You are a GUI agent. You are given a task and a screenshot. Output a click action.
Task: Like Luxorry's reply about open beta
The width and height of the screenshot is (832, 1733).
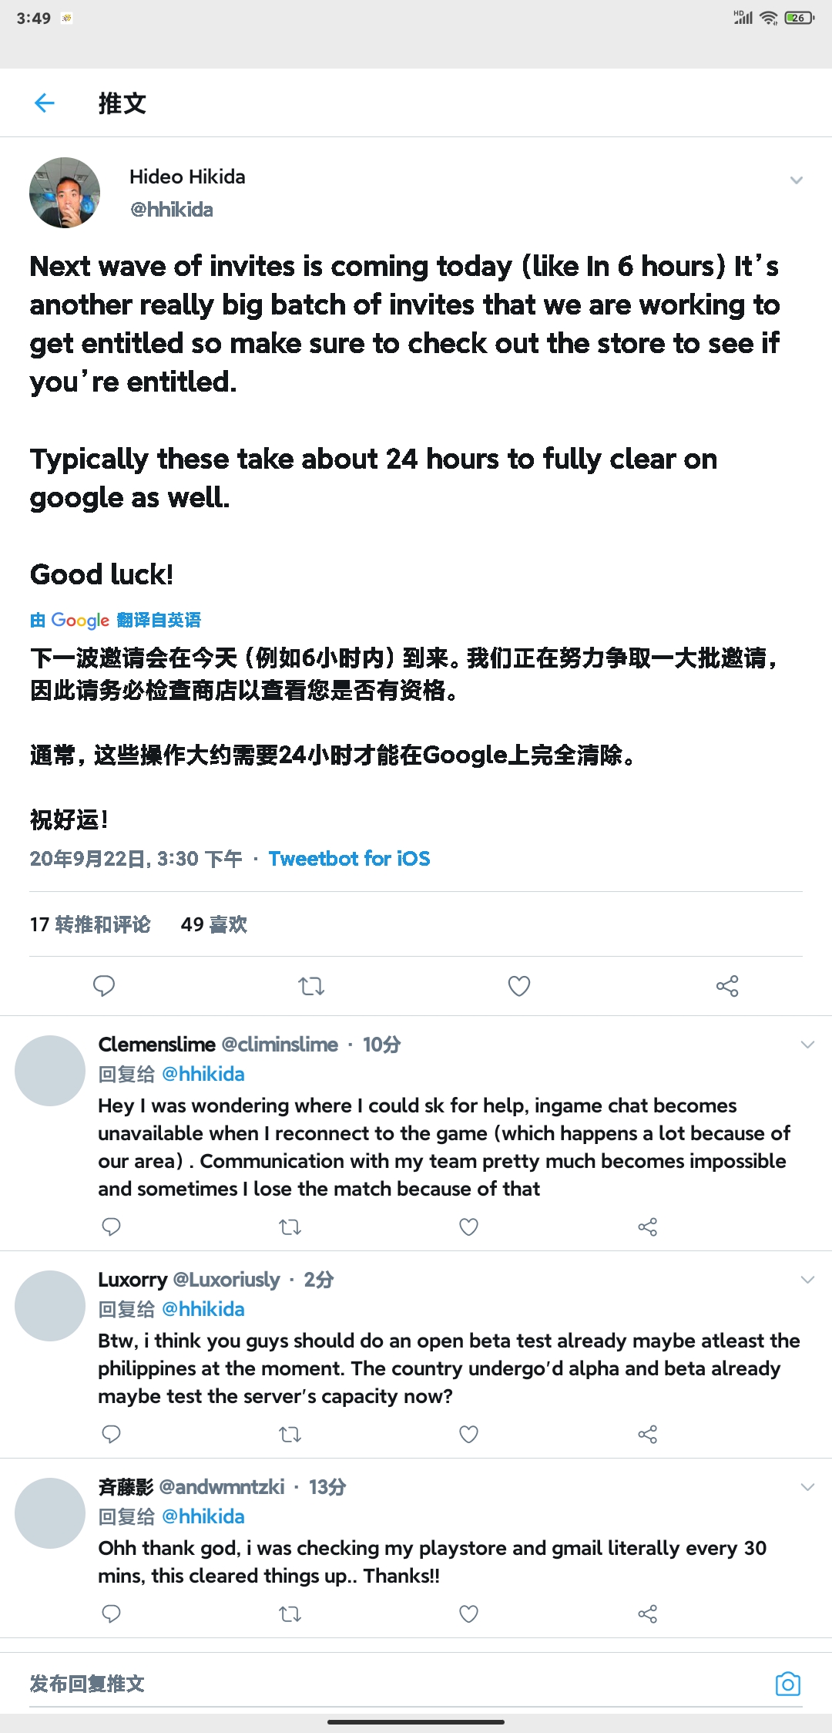point(468,1434)
